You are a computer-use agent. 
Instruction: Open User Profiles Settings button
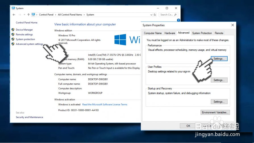click(219, 80)
